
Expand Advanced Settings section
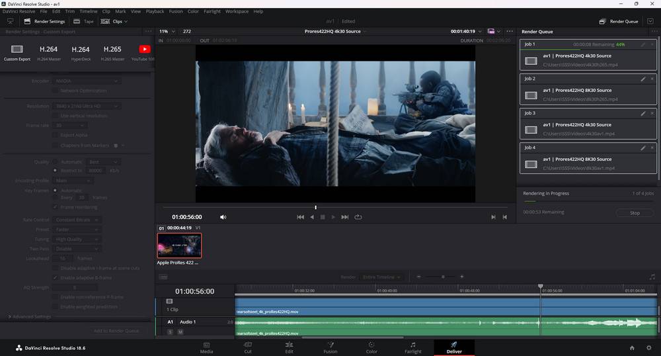pyautogui.click(x=30, y=317)
